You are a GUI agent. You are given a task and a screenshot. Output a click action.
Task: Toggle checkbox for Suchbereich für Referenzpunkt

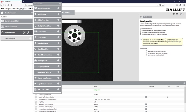[x=36, y=99]
